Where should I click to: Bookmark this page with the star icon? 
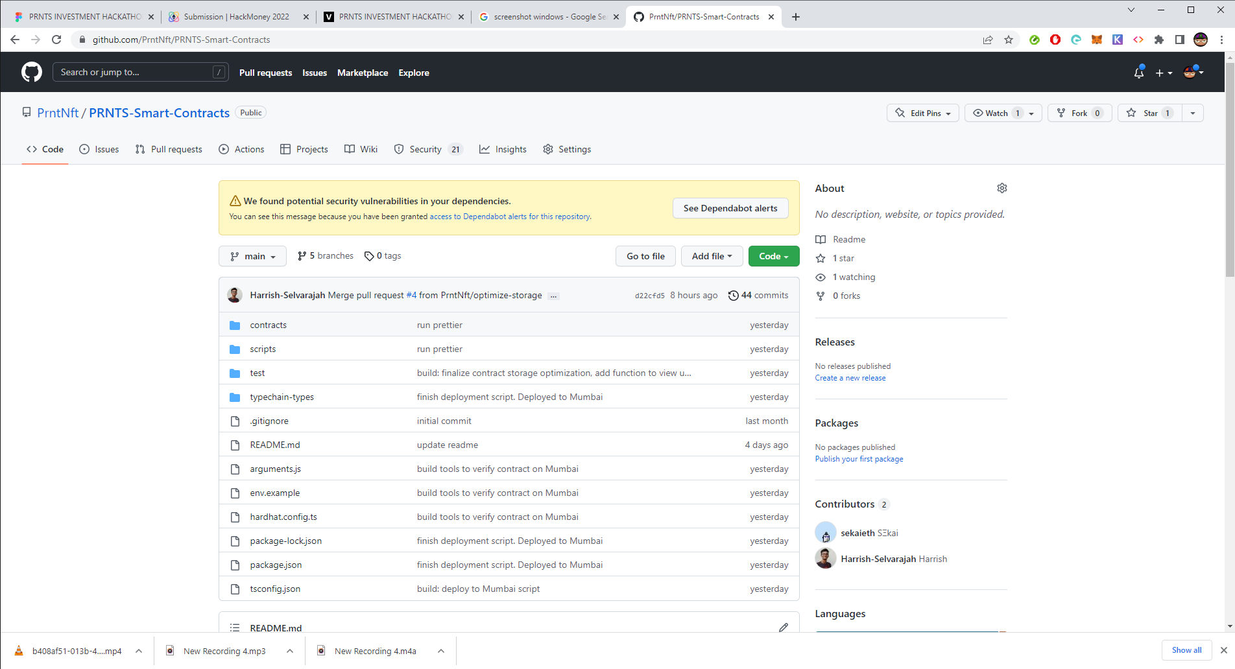pyautogui.click(x=1009, y=40)
